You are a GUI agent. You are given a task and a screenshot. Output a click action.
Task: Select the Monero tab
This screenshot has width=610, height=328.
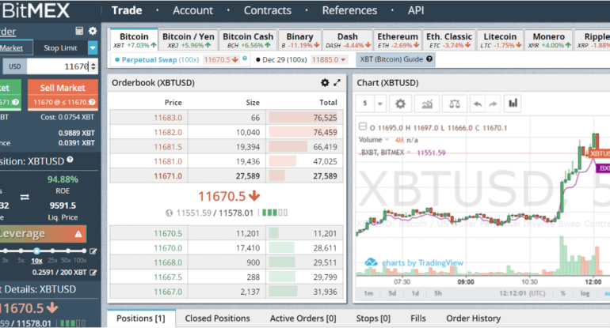click(x=548, y=40)
